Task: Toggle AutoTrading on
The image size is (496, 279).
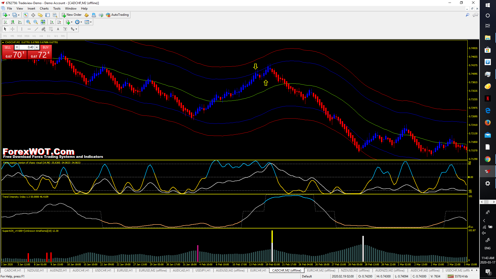Action: (117, 15)
